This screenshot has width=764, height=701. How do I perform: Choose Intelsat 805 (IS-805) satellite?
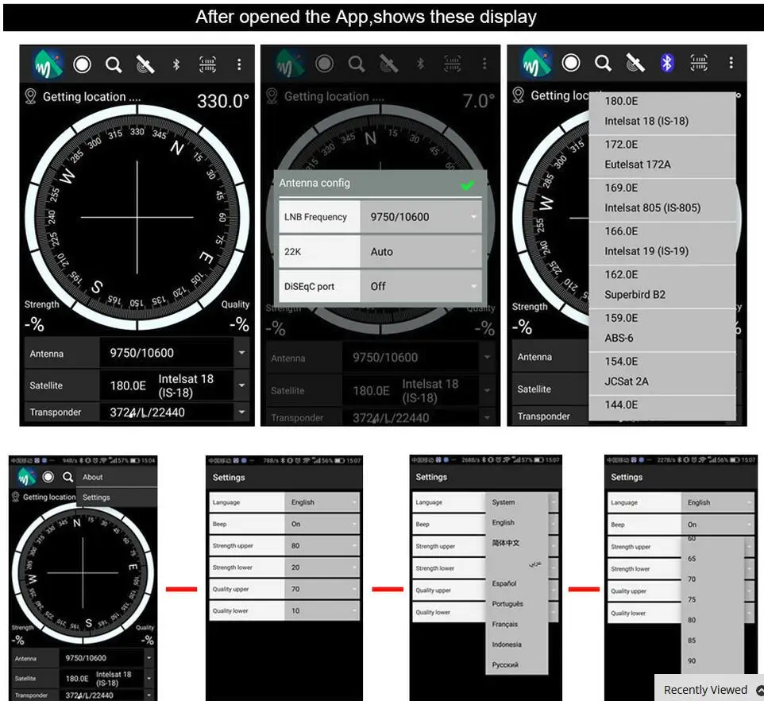[662, 199]
